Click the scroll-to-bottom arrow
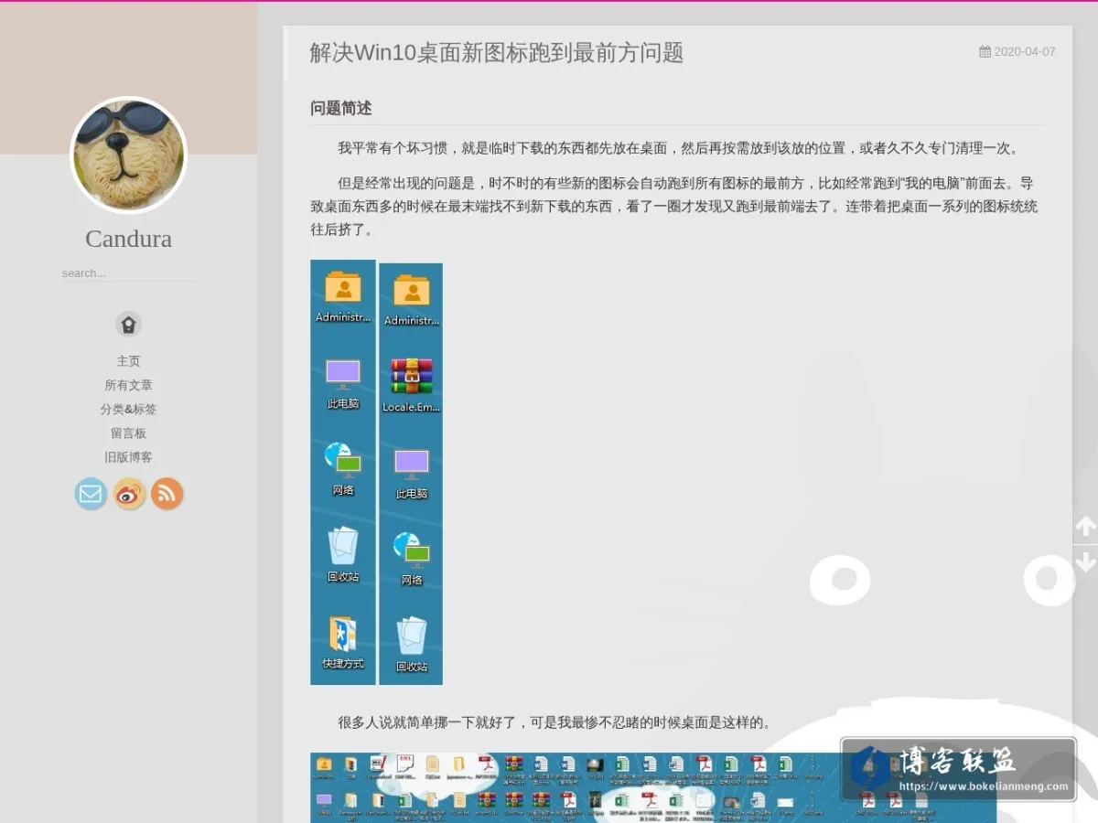Image resolution: width=1098 pixels, height=823 pixels. coord(1085,561)
